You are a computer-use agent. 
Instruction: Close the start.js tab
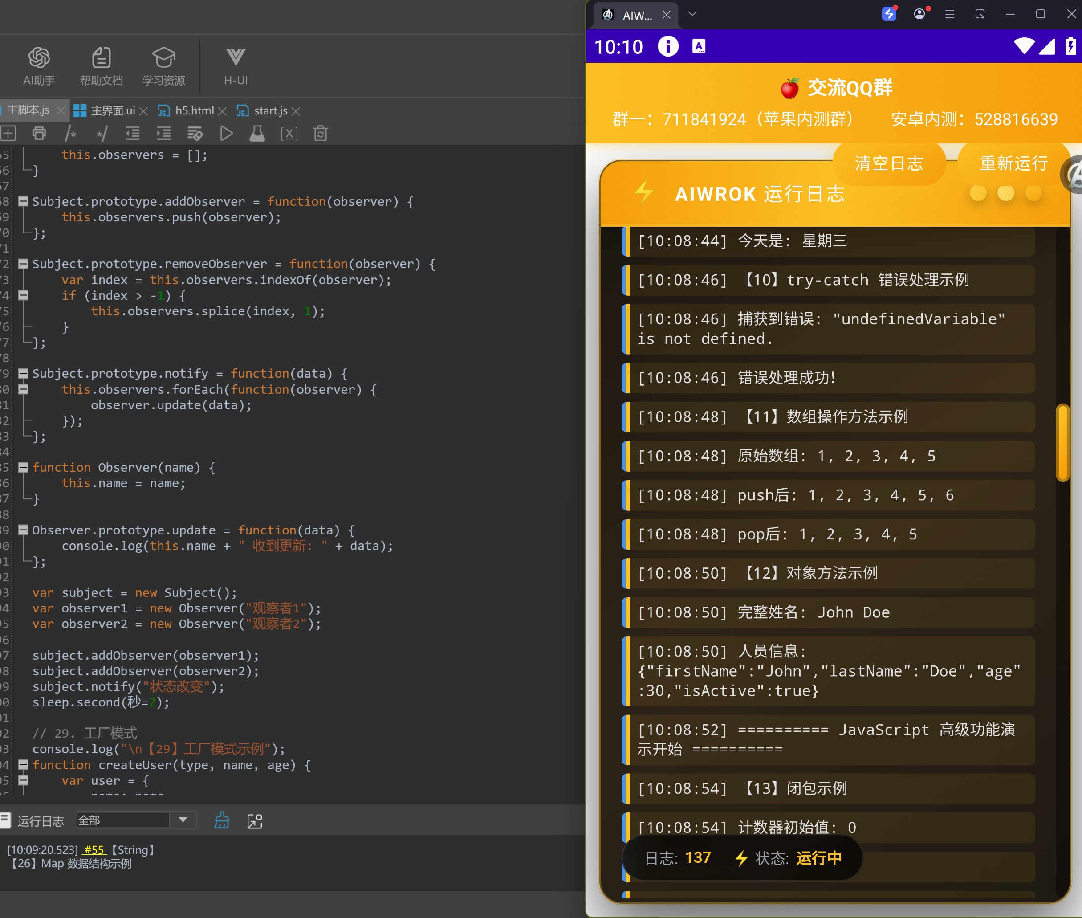click(296, 111)
